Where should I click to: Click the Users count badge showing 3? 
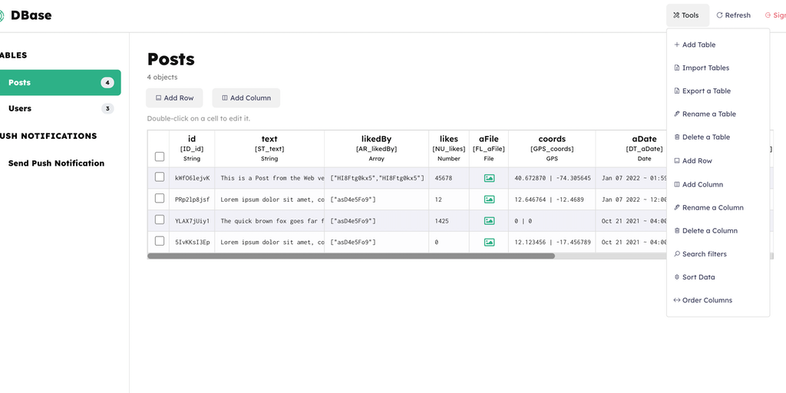(107, 109)
